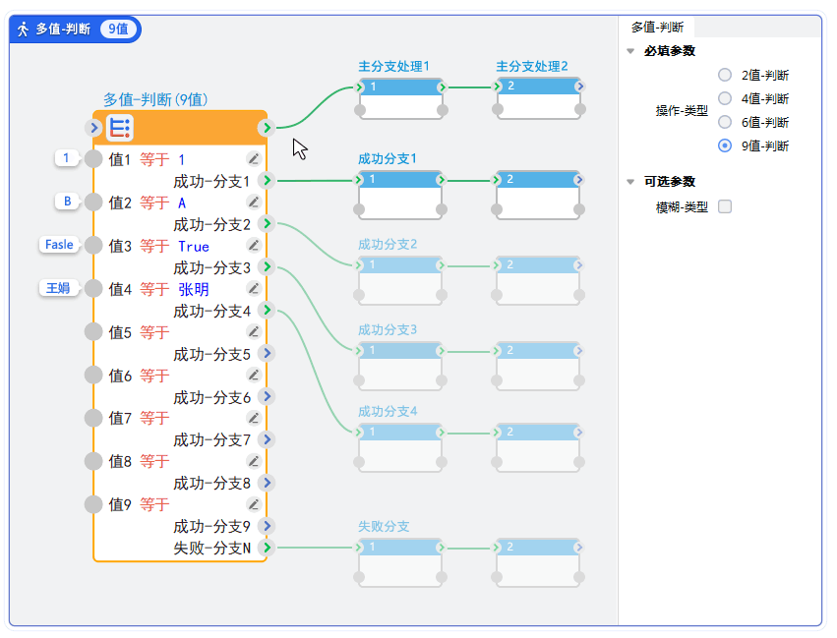The width and height of the screenshot is (837, 638).
Task: Click the 王娟 value pill beside 值4
Action: [59, 288]
